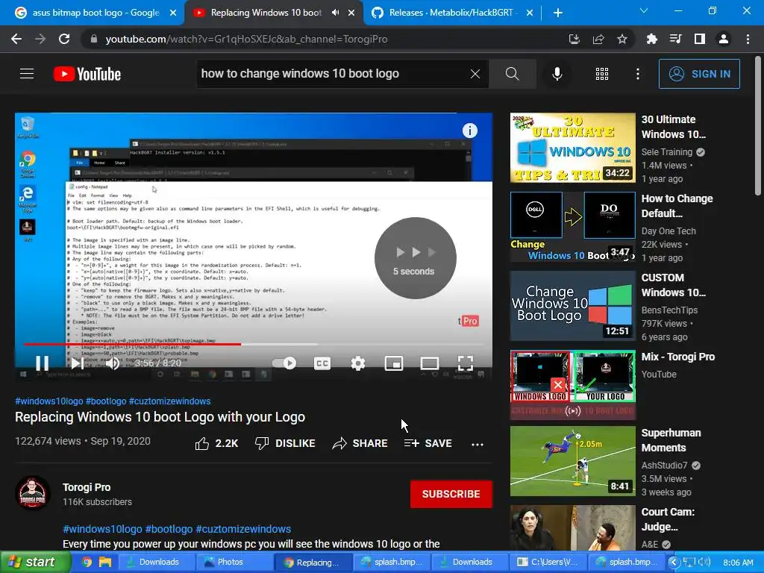Mute audio icon on YouTube tab
The image size is (764, 573).
click(335, 13)
